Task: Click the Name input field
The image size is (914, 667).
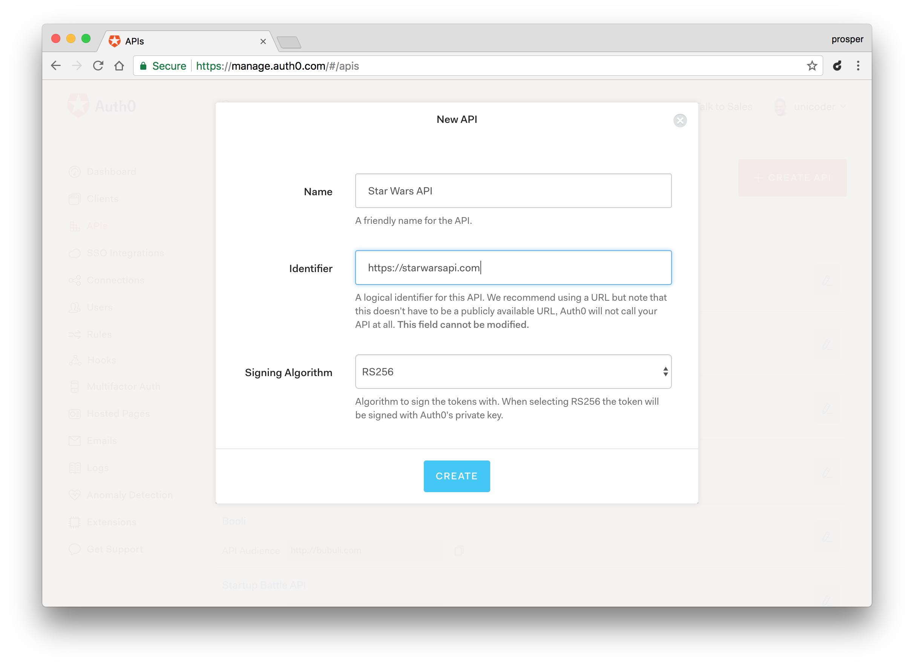Action: click(x=513, y=190)
